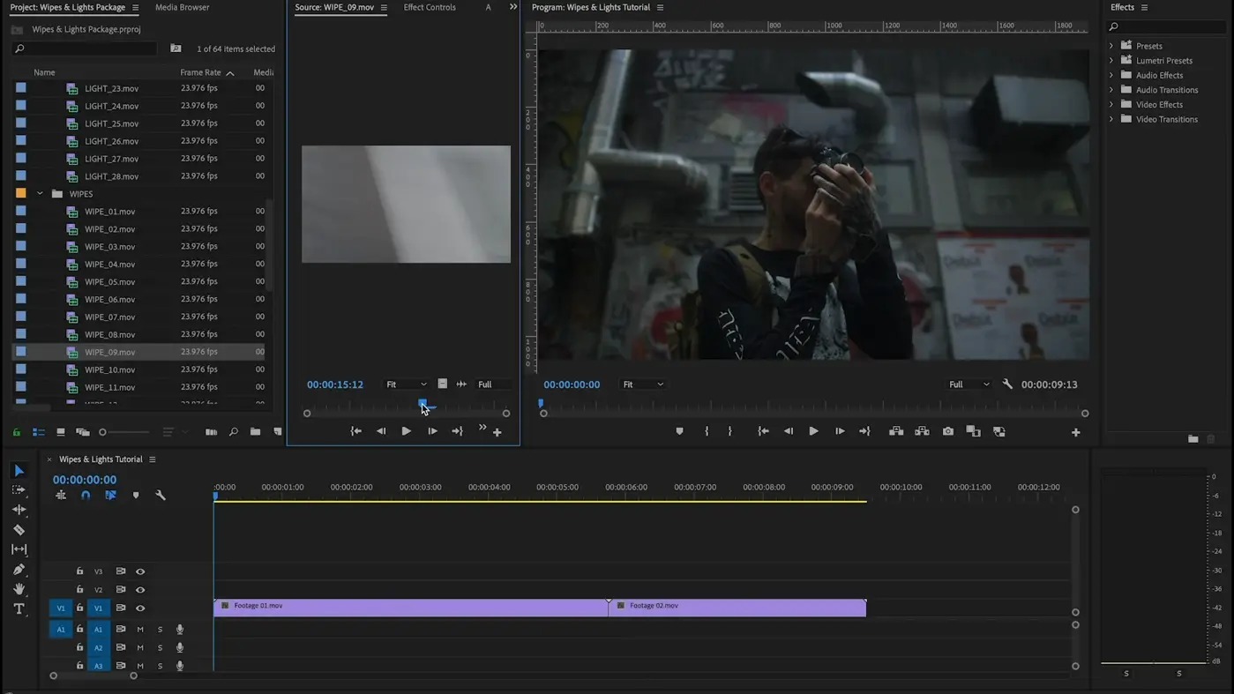Select the Type tool
The width and height of the screenshot is (1234, 694).
click(x=19, y=609)
